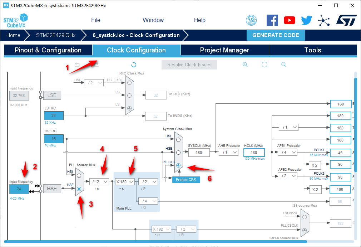Zoom out of the clock diagram
Viewport: 361px width, 247px height.
[283, 65]
